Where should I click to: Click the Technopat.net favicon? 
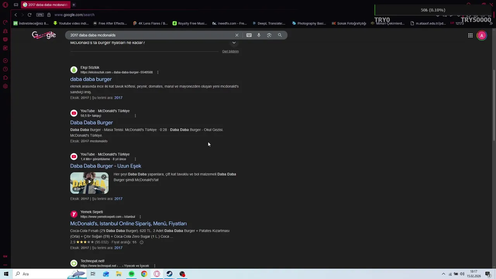coord(74,263)
